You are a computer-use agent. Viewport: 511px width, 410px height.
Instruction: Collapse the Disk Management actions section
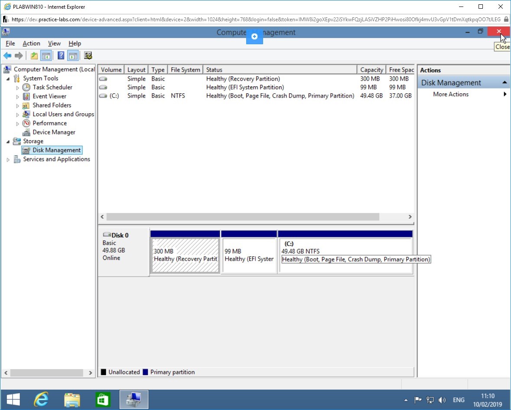[504, 82]
